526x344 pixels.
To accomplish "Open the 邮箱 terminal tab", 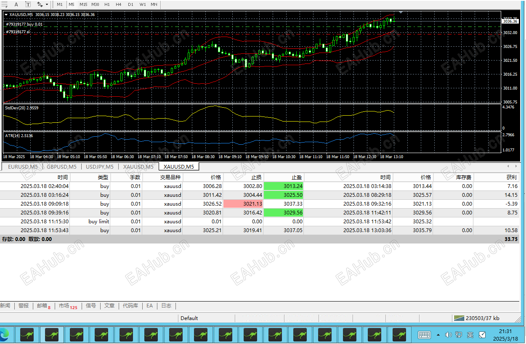I will click(x=43, y=306).
